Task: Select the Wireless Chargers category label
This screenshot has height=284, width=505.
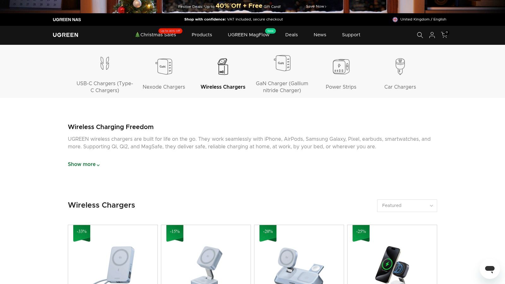Action: [223, 87]
